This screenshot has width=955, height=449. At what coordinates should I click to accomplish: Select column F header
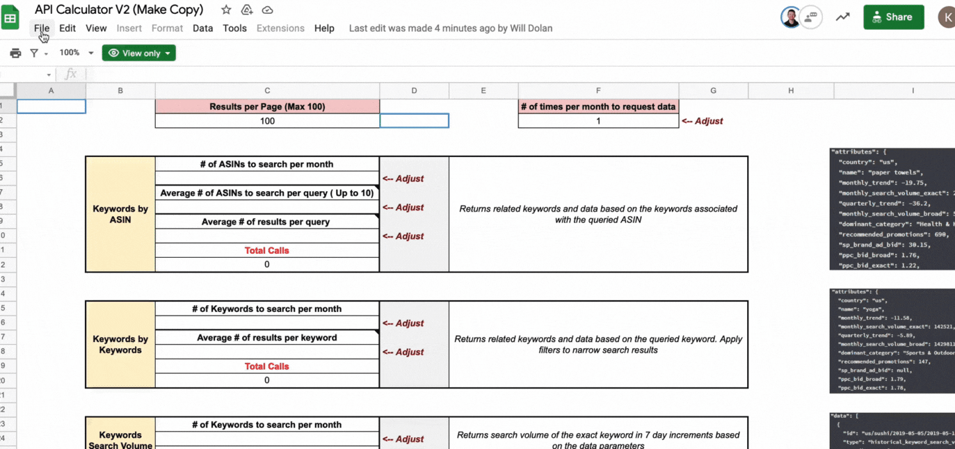coord(598,91)
